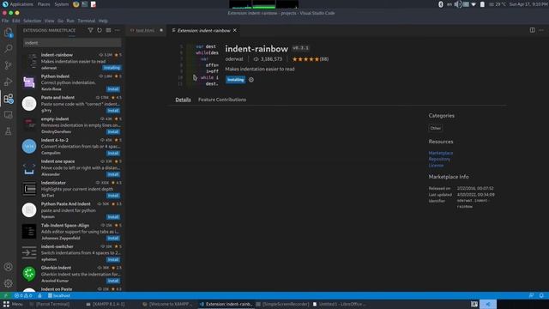Screen dimensions: 549x309
Task: Install the Python Indent extension
Action: [113, 89]
